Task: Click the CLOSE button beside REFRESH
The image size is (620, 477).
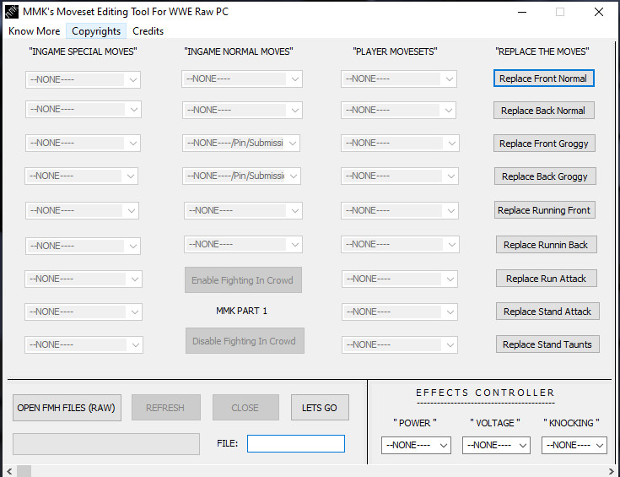Action: coord(245,408)
